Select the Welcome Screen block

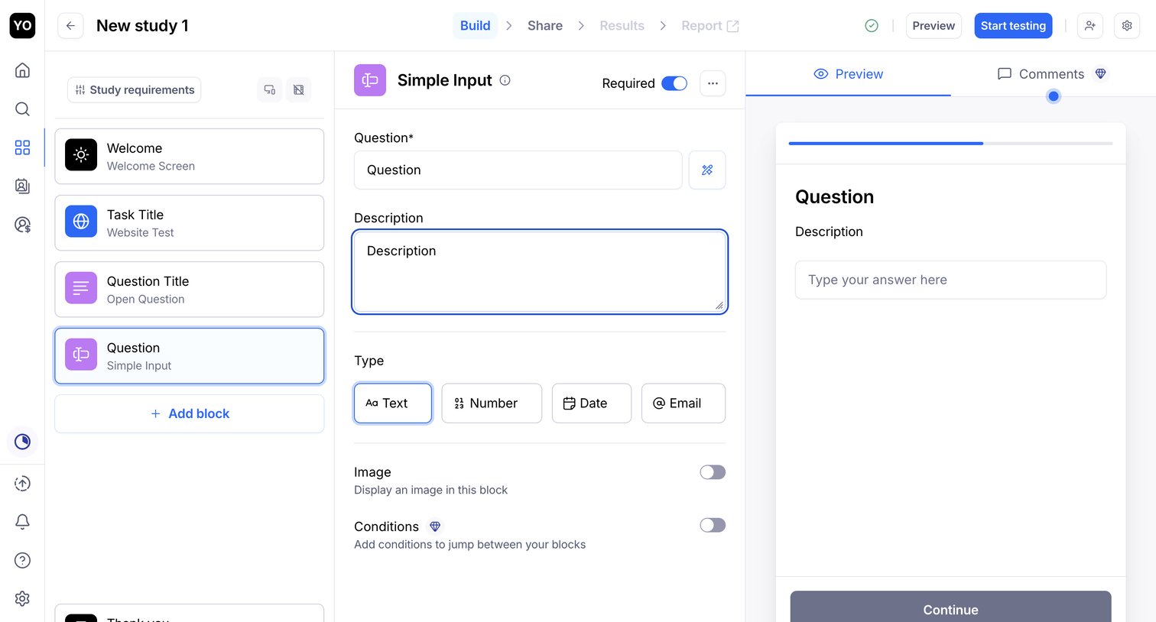[190, 156]
